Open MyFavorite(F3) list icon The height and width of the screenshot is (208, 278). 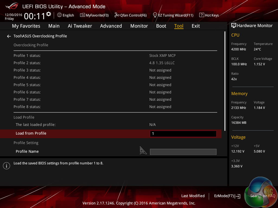83,15
